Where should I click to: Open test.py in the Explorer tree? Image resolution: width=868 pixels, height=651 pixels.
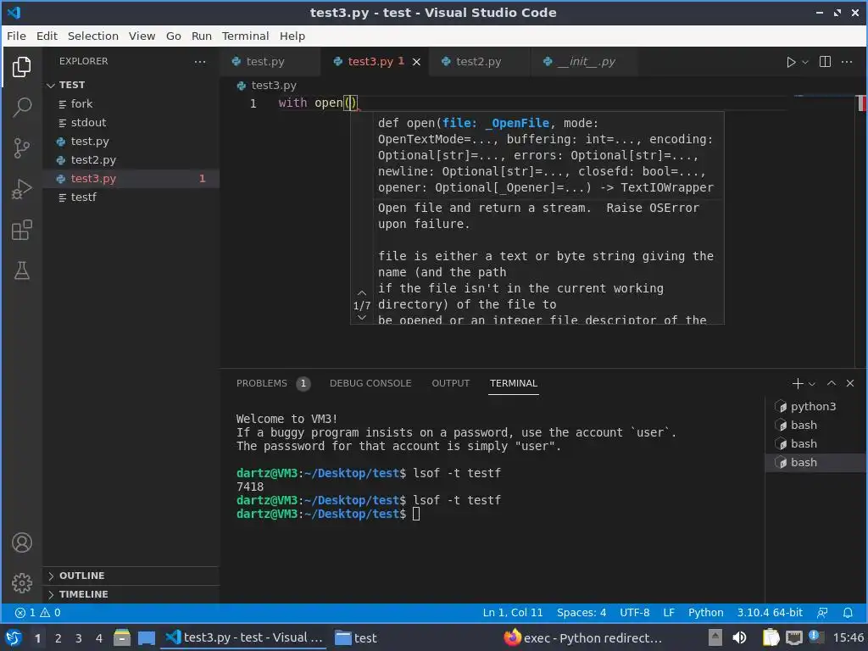(x=131, y=142)
